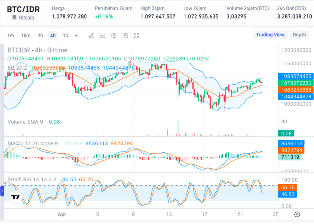Click Low 24jam value 1.072.935.635
The width and height of the screenshot is (314, 224).
point(201,17)
